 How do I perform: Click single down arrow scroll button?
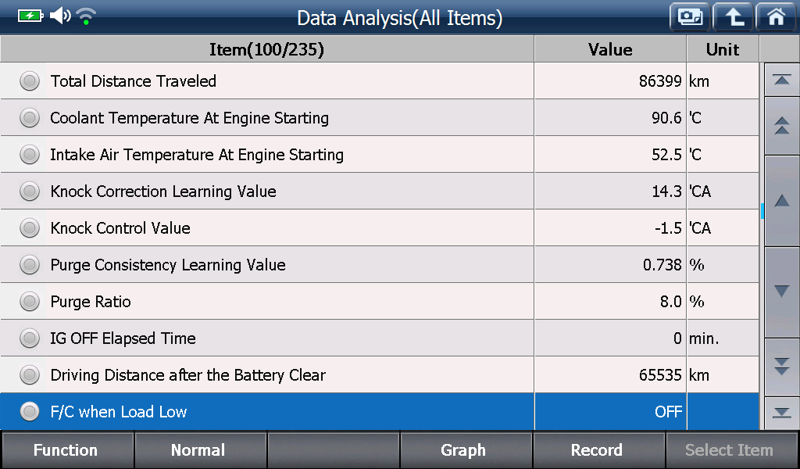(781, 292)
